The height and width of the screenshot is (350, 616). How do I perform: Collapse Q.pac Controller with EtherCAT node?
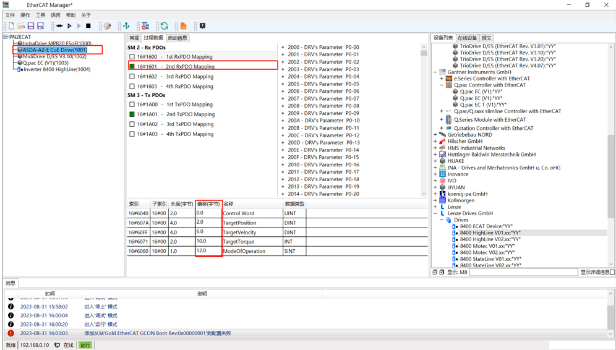pyautogui.click(x=442, y=85)
